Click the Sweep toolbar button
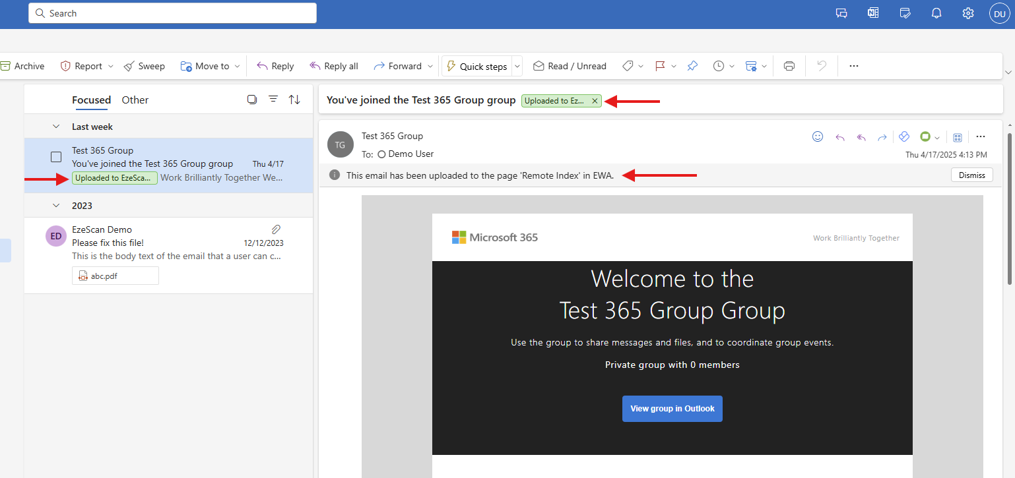This screenshot has height=478, width=1015. pyautogui.click(x=145, y=66)
